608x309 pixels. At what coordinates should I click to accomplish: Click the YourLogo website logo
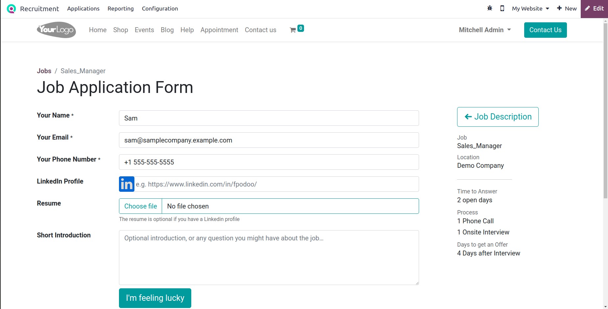(57, 30)
